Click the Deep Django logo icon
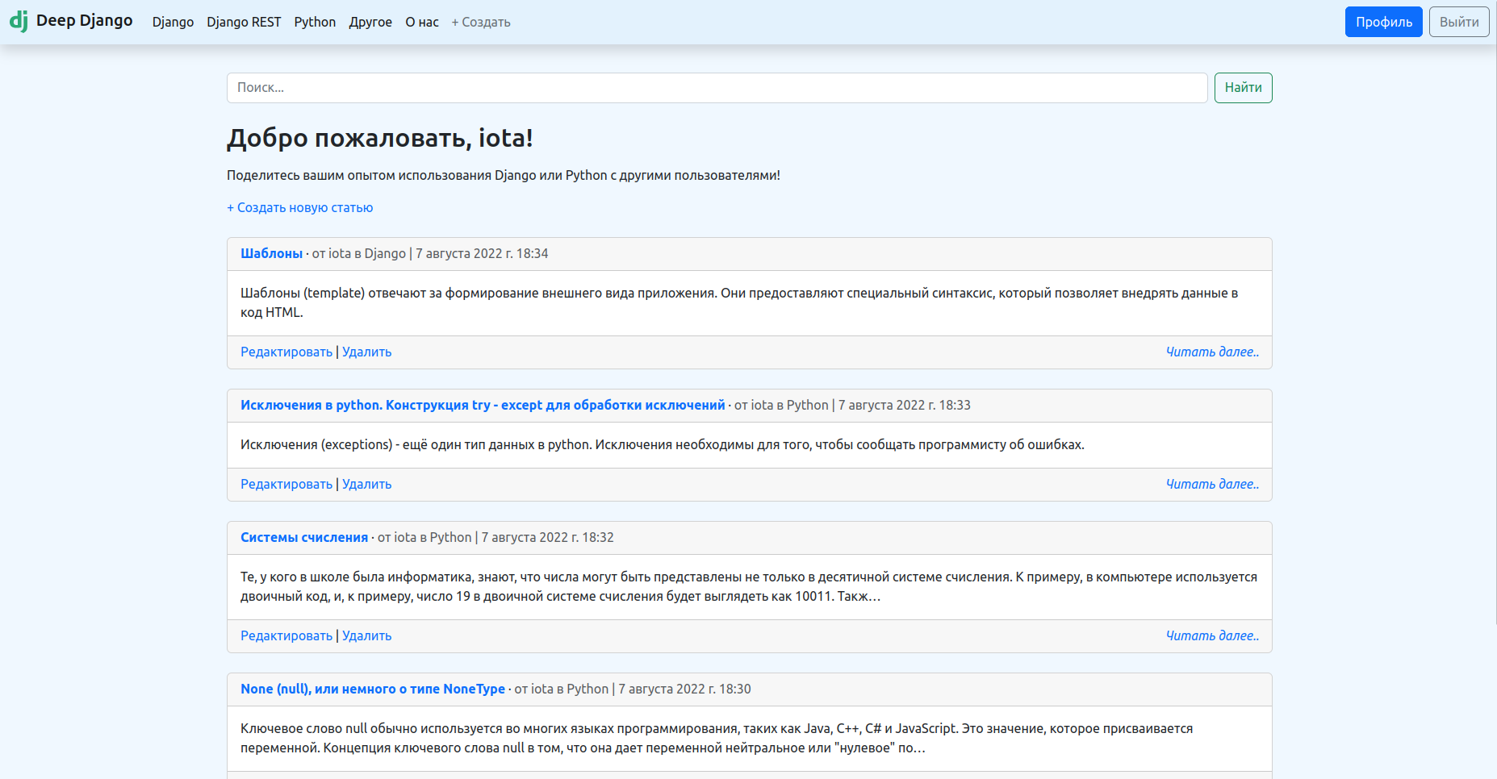The image size is (1497, 779). point(20,20)
